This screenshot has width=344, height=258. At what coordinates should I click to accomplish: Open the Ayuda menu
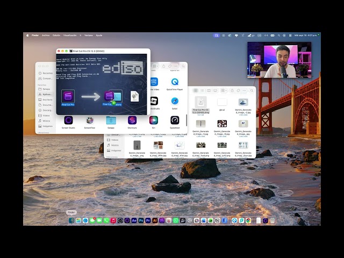coord(99,35)
